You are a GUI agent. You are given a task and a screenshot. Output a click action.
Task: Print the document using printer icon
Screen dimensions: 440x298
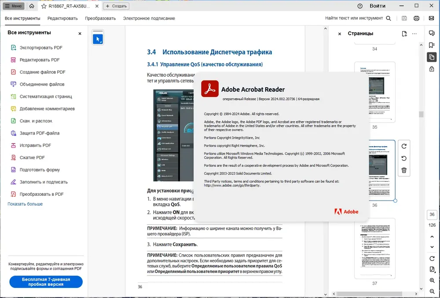(416, 18)
